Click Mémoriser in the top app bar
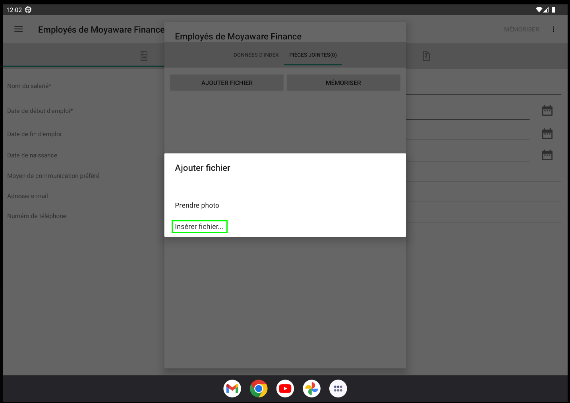This screenshot has width=570, height=403. [x=522, y=29]
